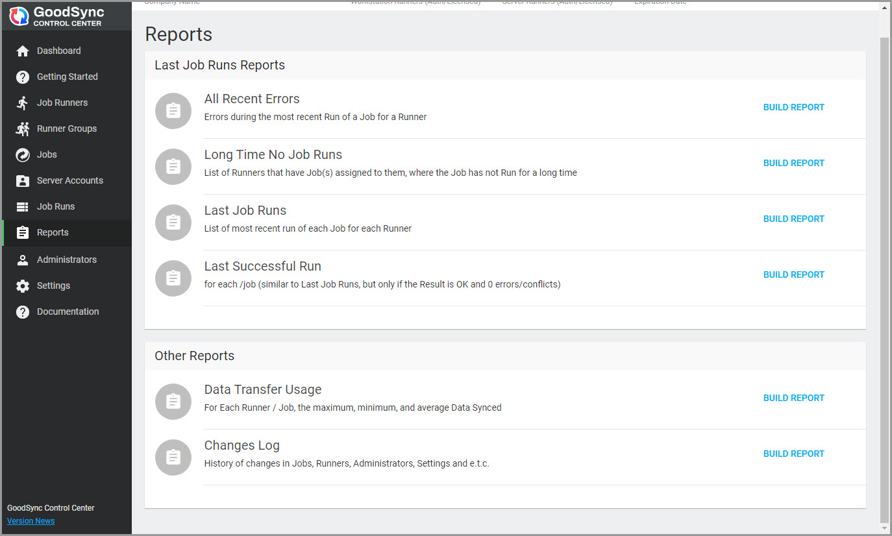Open Administrators from the sidebar
892x536 pixels.
point(68,260)
